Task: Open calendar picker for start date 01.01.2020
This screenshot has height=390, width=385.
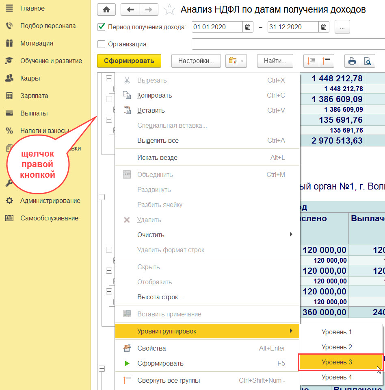Action: 248,27
